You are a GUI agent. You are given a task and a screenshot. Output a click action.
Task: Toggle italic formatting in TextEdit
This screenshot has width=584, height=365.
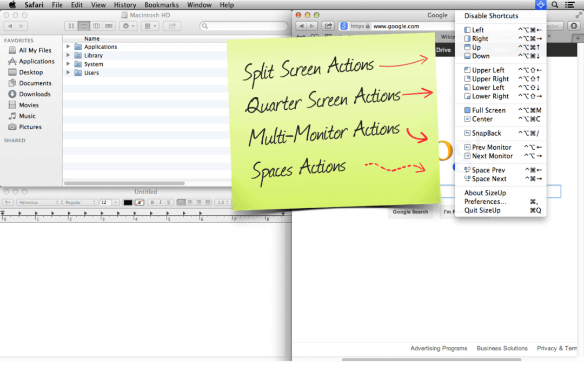point(161,202)
